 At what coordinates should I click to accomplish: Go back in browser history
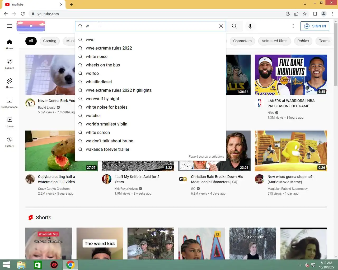click(x=6, y=14)
